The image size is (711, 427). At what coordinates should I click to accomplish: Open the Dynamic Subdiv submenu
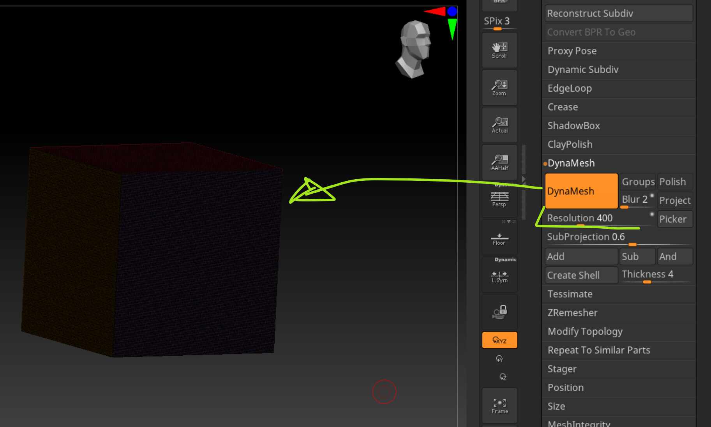(x=618, y=70)
